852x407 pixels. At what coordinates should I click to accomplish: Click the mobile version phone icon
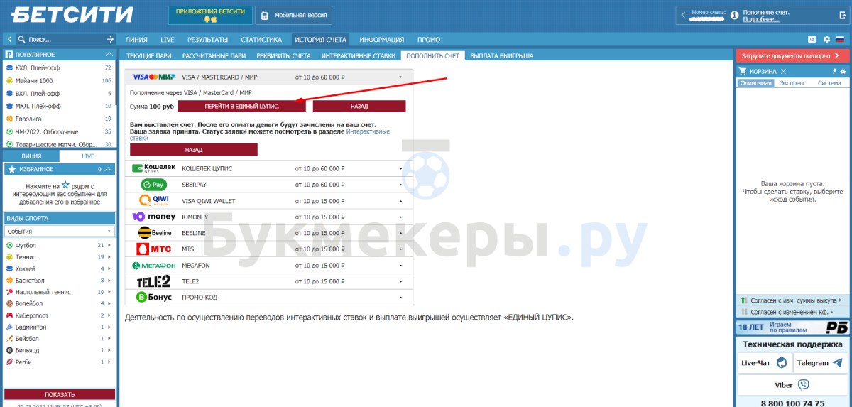(x=264, y=15)
